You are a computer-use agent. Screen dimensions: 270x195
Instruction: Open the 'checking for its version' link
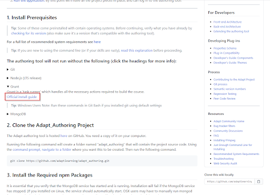click(x=28, y=33)
